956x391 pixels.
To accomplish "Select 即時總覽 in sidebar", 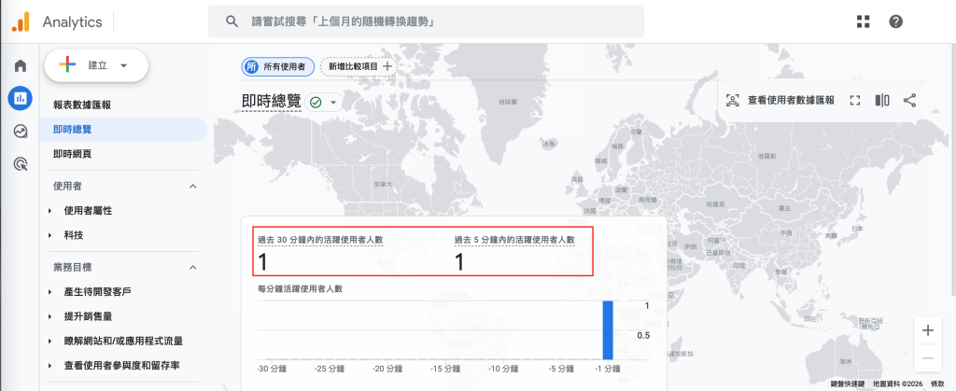I will click(x=124, y=130).
